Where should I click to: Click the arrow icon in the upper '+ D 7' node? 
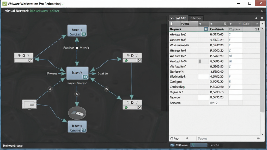click(139, 60)
